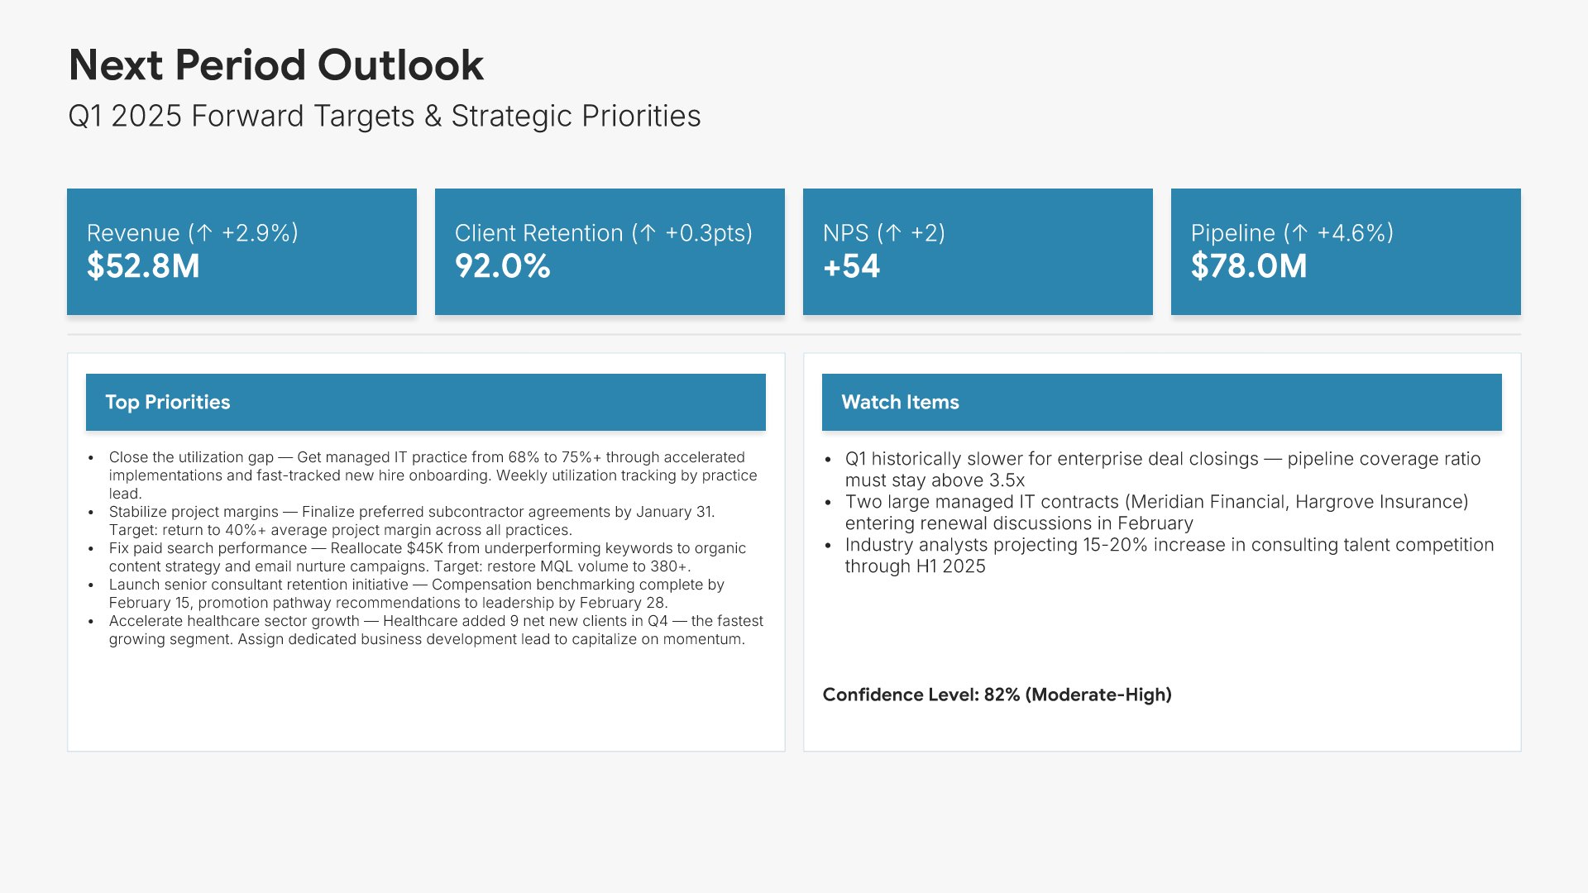Click the $78.0M pipeline value

(1249, 266)
